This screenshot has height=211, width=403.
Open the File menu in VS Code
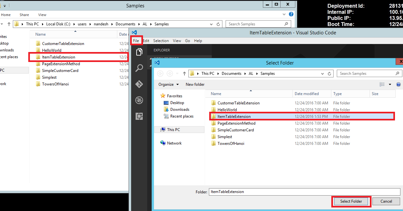tap(136, 41)
